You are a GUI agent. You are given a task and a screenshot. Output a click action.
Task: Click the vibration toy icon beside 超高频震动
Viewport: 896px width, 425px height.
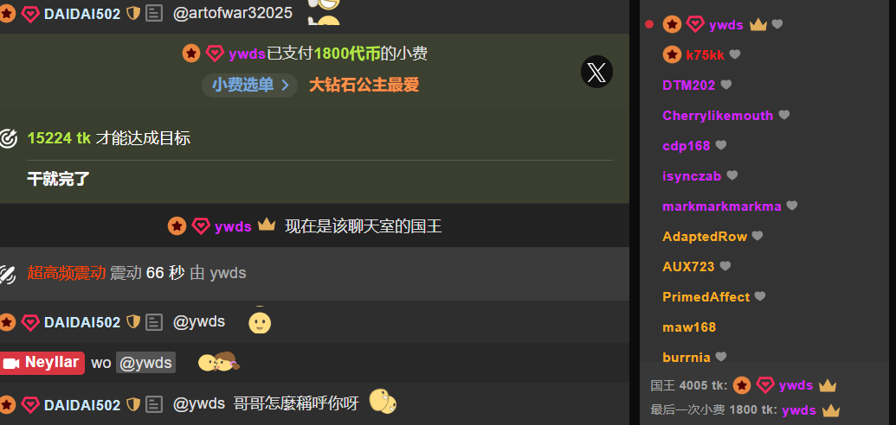pos(8,274)
